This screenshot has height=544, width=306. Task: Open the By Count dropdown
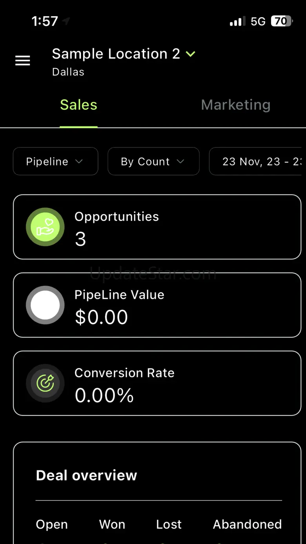[x=153, y=161]
